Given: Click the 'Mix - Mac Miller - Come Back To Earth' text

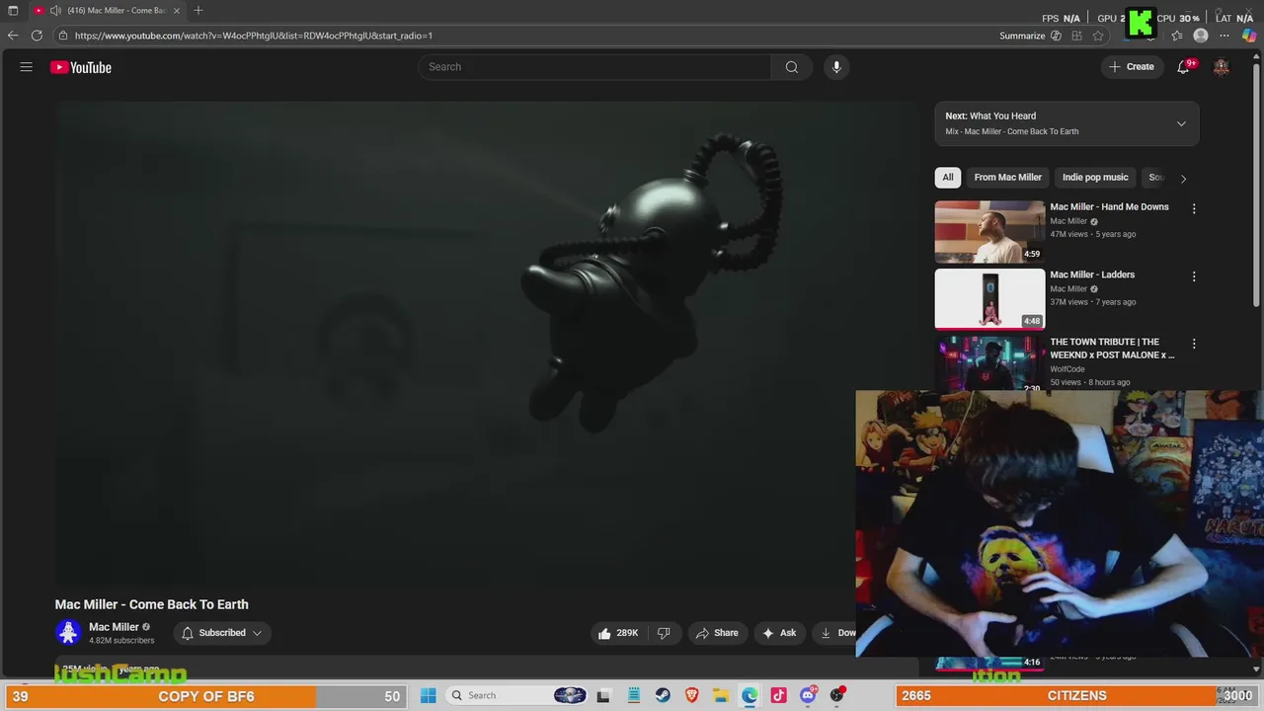Looking at the screenshot, I should pyautogui.click(x=1012, y=131).
